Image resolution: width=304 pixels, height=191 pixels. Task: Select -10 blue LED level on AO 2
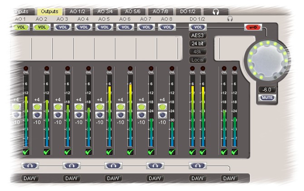click(37, 115)
